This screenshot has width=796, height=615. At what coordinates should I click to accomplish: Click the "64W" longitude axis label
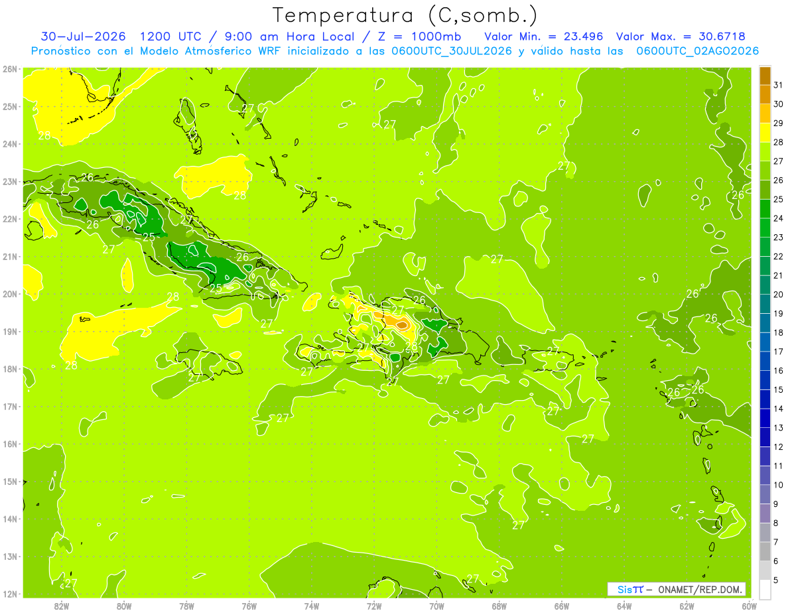point(624,606)
